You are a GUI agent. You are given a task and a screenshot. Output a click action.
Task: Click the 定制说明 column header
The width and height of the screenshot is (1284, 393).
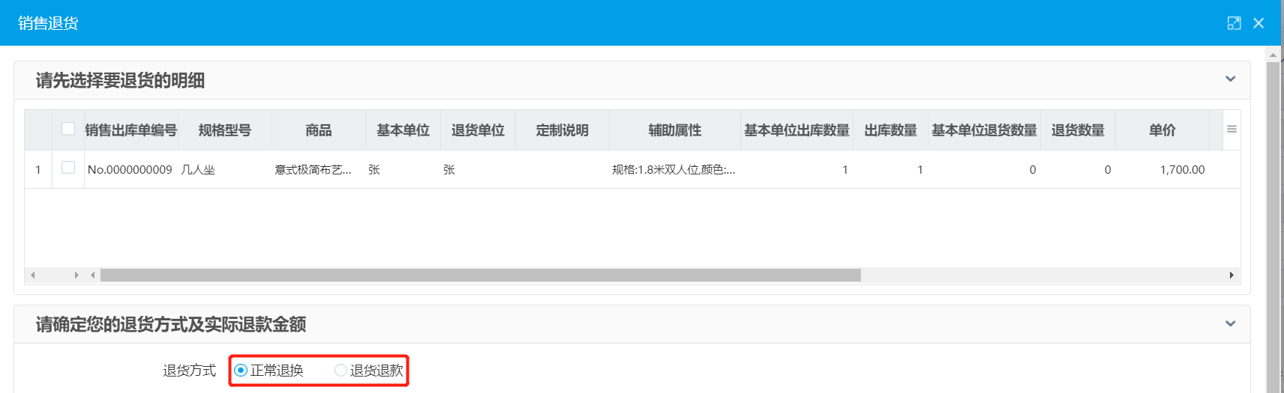click(562, 130)
